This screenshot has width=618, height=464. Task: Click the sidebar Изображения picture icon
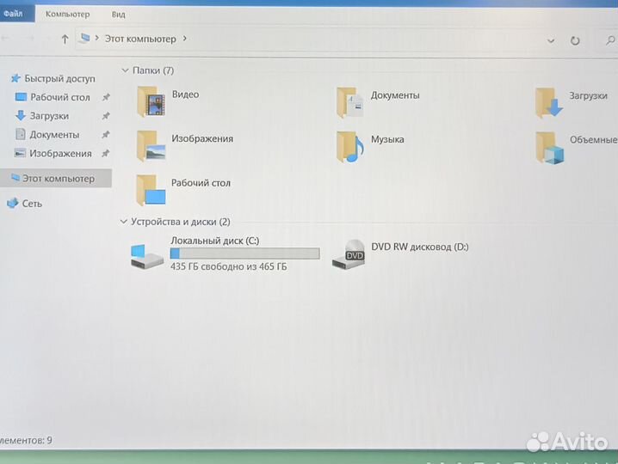[x=20, y=153]
